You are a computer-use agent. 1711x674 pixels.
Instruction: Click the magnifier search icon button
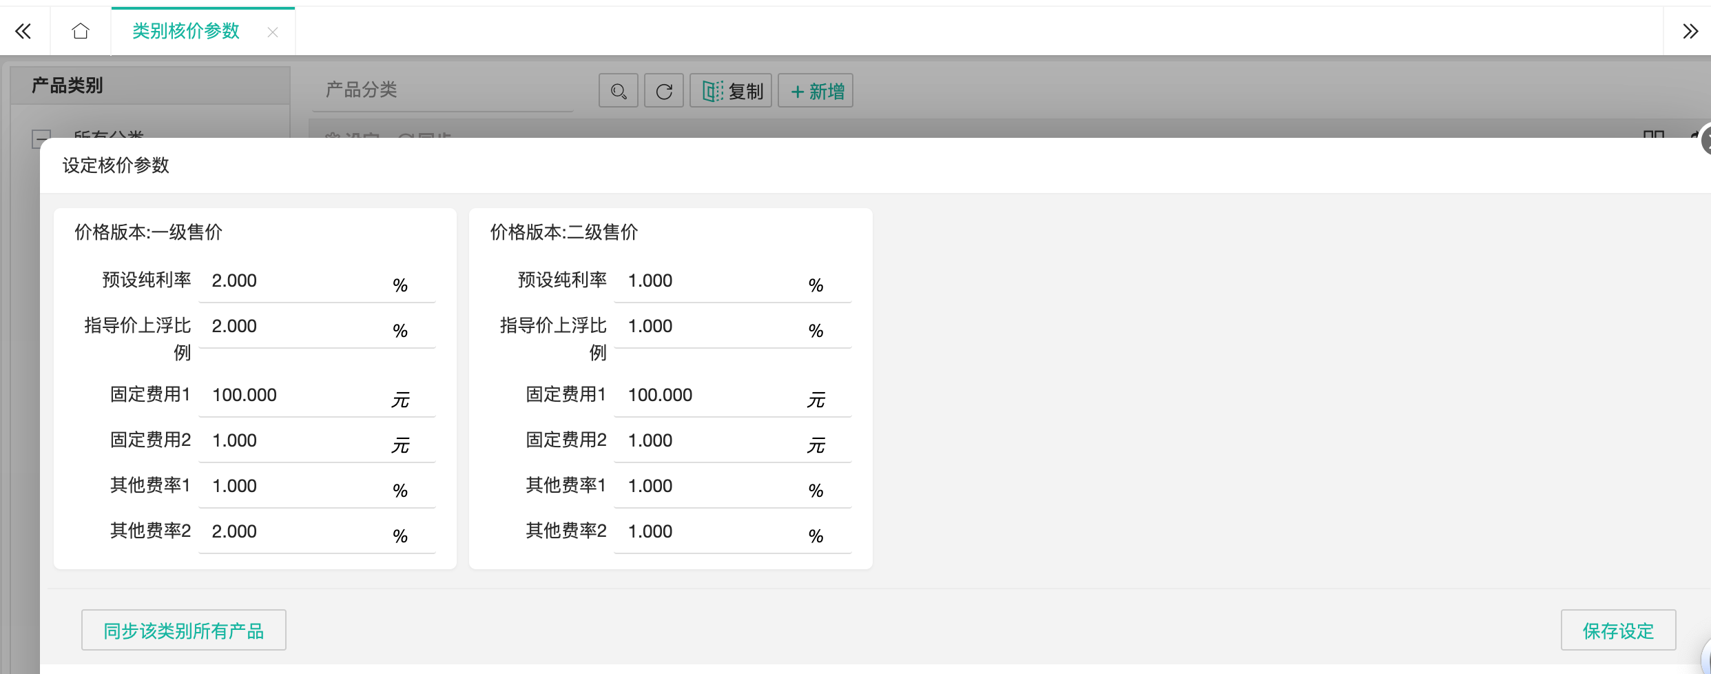(x=618, y=91)
